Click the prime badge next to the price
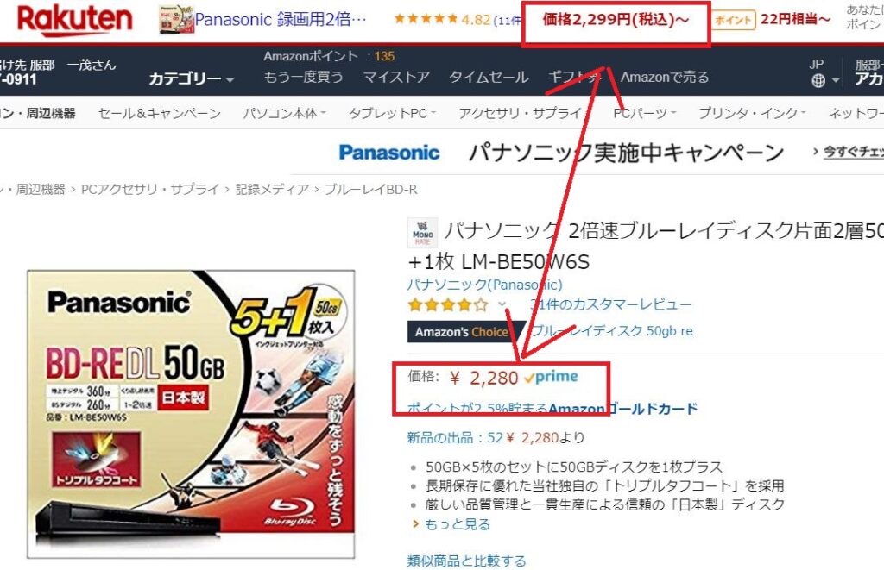Viewport: 884px width, 570px height. pyautogui.click(x=551, y=377)
